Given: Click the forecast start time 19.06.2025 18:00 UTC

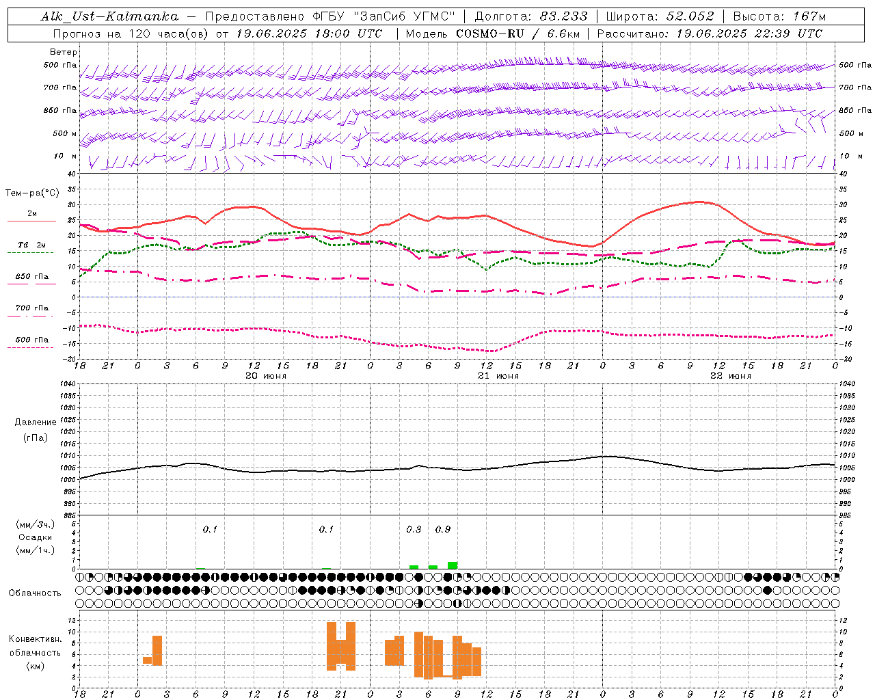Looking at the screenshot, I should tap(309, 33).
